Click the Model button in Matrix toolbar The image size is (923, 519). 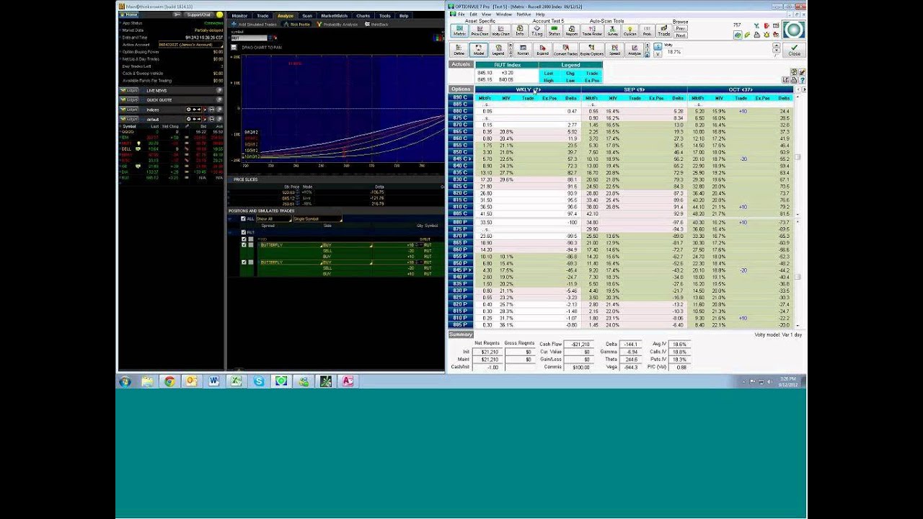pos(479,50)
